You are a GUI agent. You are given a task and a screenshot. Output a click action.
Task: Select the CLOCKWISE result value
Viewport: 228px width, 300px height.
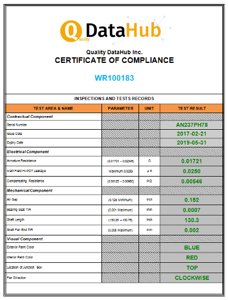(192, 278)
